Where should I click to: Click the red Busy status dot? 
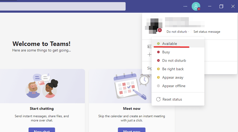(158, 52)
